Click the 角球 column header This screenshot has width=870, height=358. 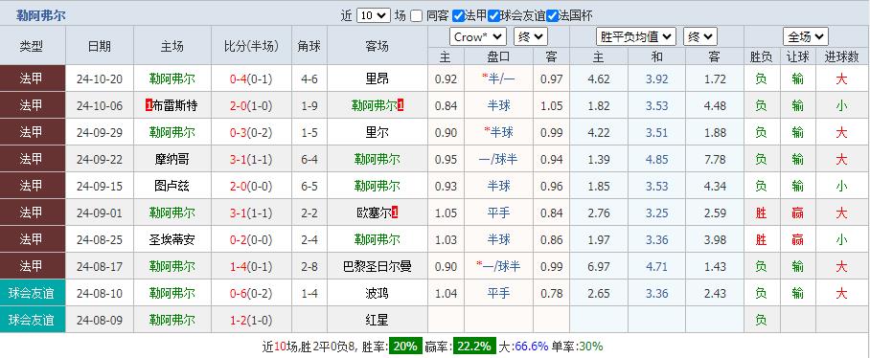(309, 46)
